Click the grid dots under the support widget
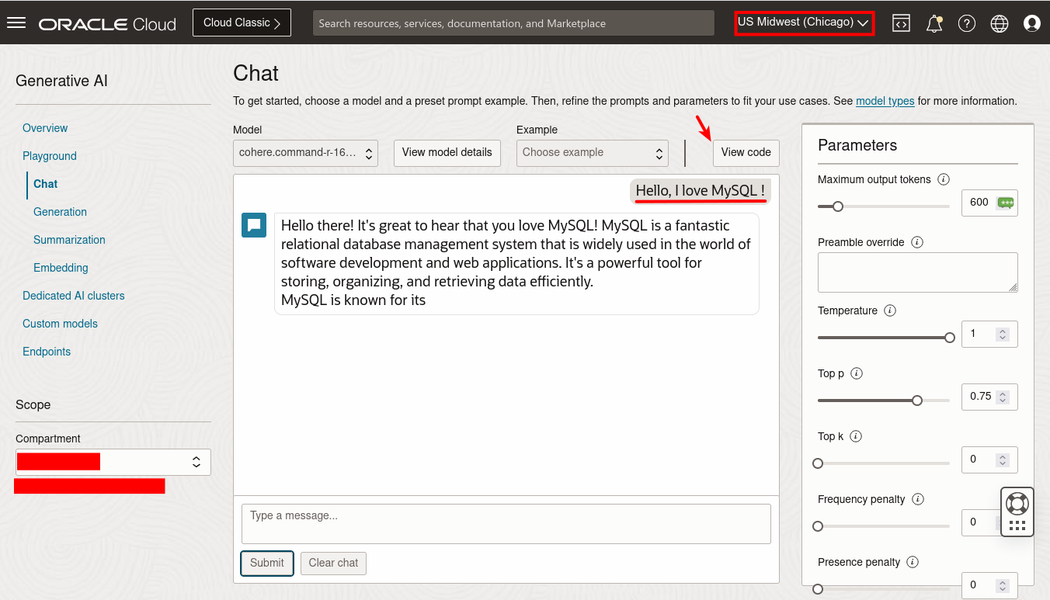Image resolution: width=1050 pixels, height=600 pixels. [x=1017, y=525]
